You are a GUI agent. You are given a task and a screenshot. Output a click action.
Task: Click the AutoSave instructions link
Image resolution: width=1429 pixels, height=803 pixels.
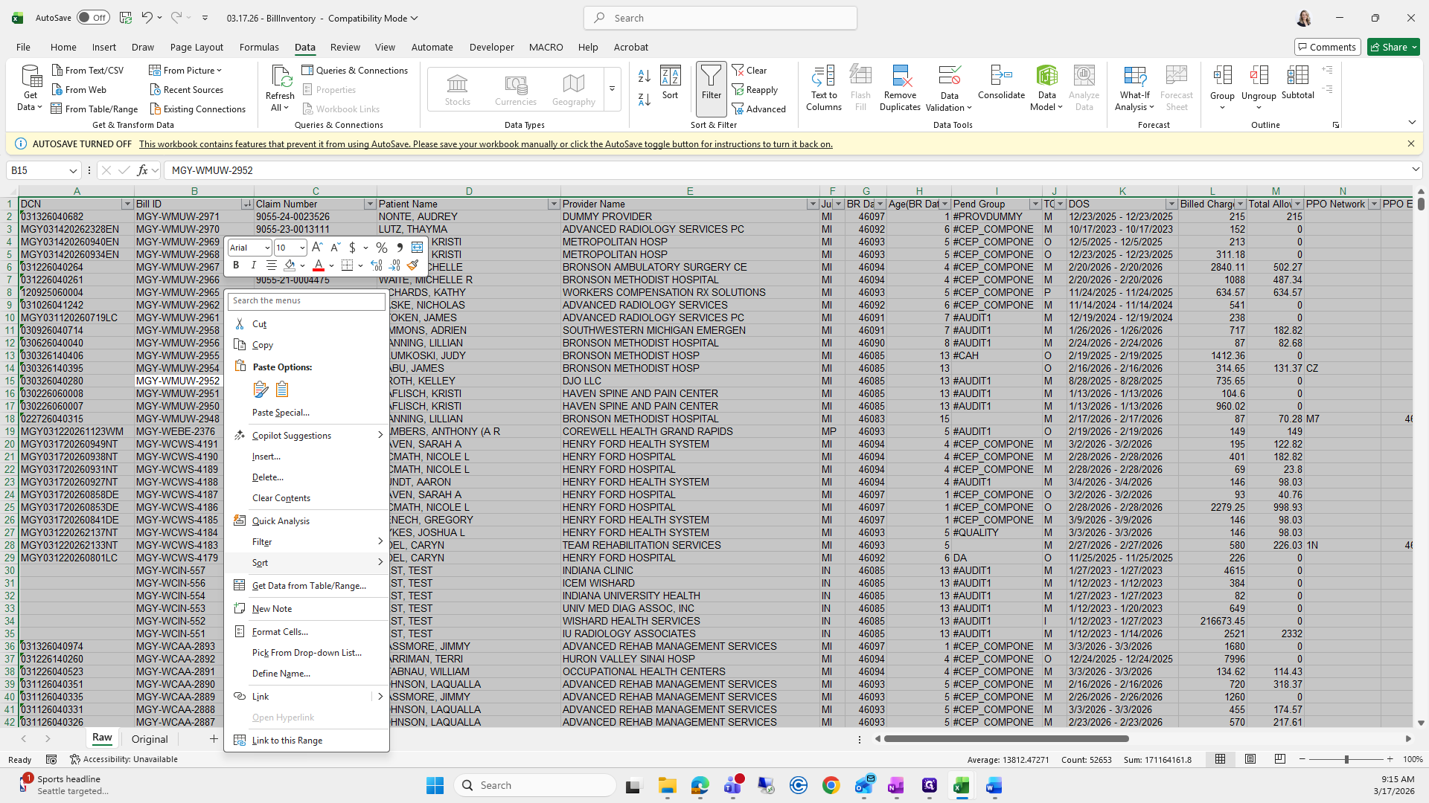click(485, 144)
